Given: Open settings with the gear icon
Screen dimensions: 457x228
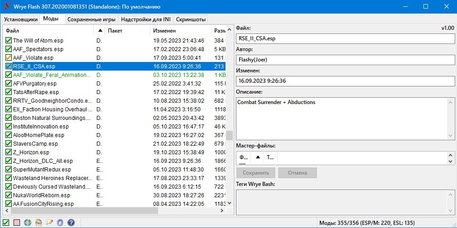Looking at the screenshot, I should [x=60, y=223].
